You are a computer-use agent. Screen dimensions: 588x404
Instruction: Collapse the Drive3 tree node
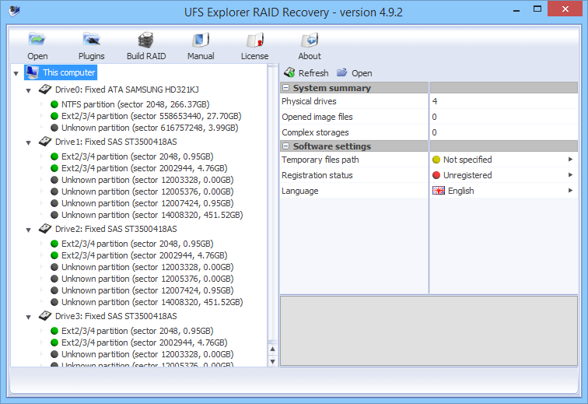(29, 317)
